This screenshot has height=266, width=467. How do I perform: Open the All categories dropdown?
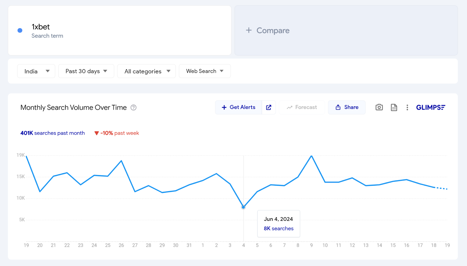[147, 71]
